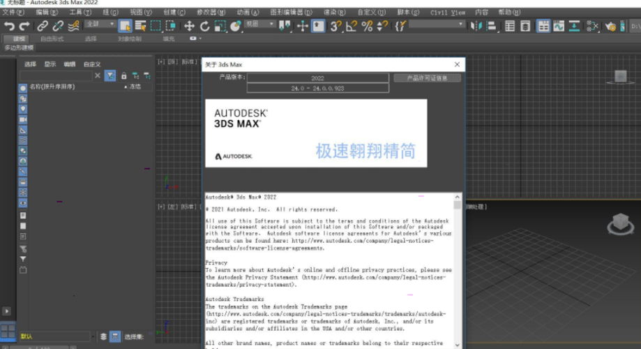Activate Select and Move tool
The image size is (641, 349).
[189, 27]
